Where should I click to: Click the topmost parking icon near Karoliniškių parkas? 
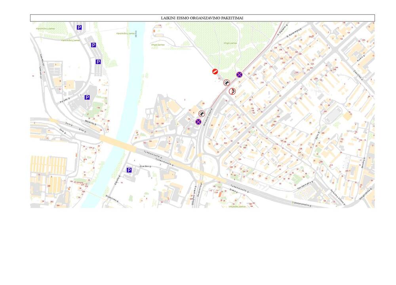click(79, 27)
